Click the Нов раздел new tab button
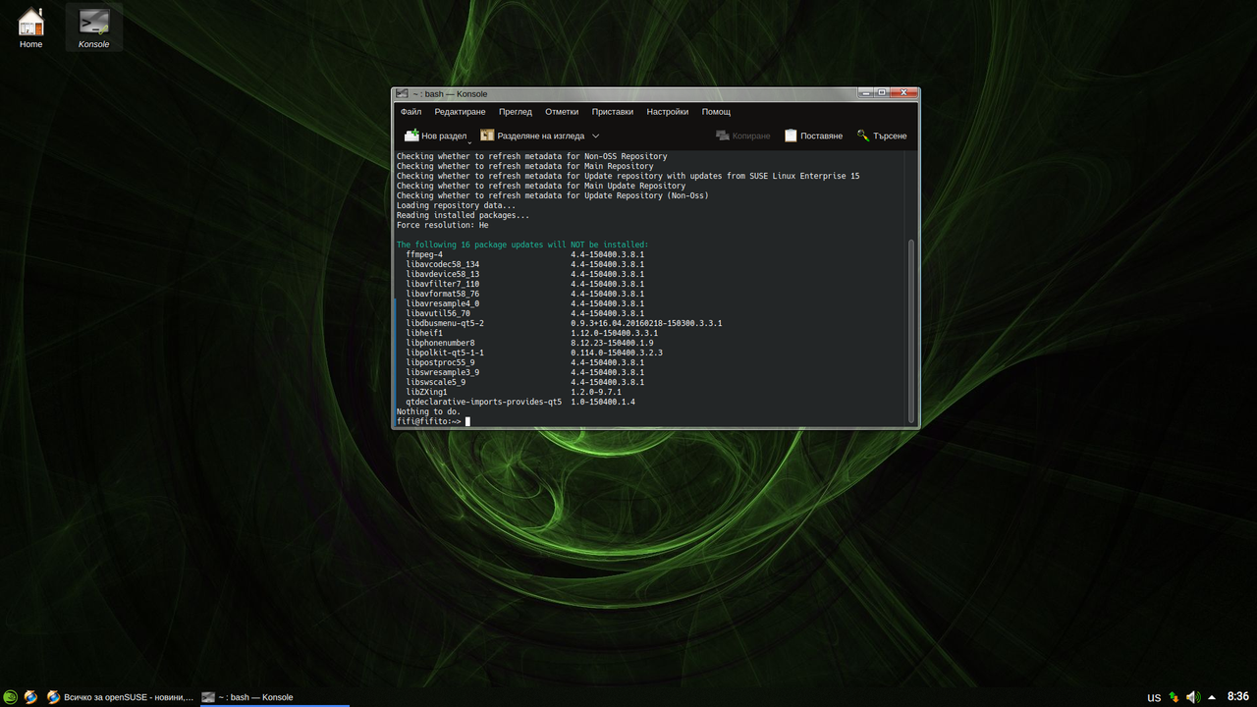1257x707 pixels. click(435, 136)
